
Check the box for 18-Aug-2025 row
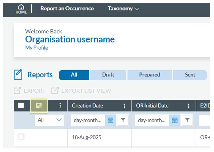[x=21, y=137]
